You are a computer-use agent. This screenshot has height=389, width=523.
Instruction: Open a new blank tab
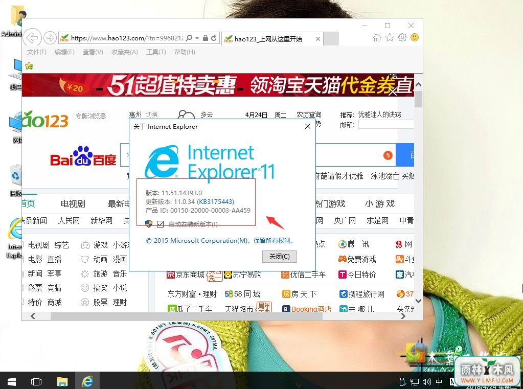pos(331,39)
